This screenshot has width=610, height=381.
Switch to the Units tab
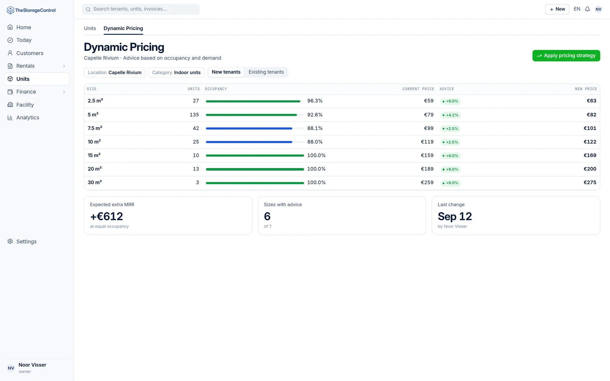coord(90,28)
